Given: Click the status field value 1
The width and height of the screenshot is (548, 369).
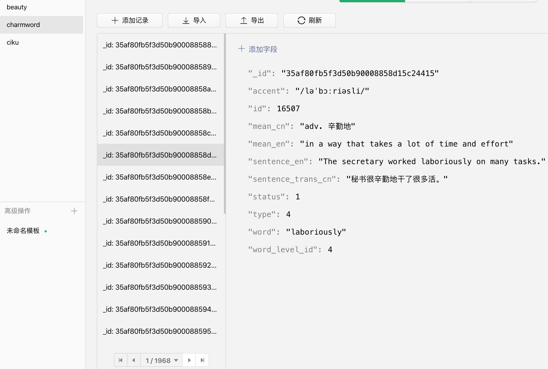Looking at the screenshot, I should (298, 197).
